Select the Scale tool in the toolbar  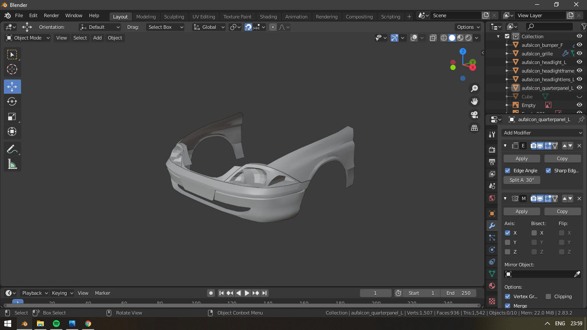coord(12,117)
